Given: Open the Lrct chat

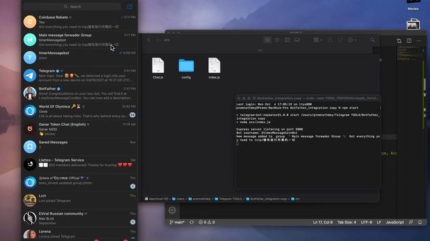Looking at the screenshot, I should (x=79, y=200).
